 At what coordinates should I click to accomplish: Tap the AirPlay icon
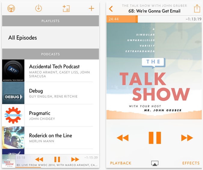coord(155,163)
